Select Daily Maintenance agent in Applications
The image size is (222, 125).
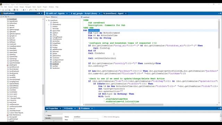[x=15, y=115]
